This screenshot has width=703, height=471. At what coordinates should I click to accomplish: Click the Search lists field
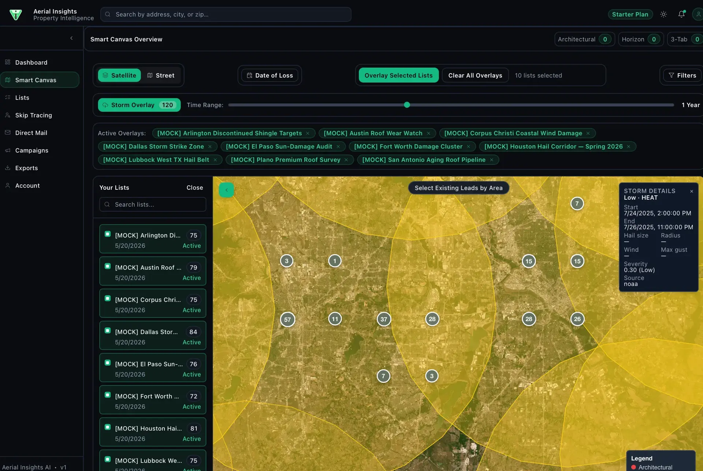[153, 204]
